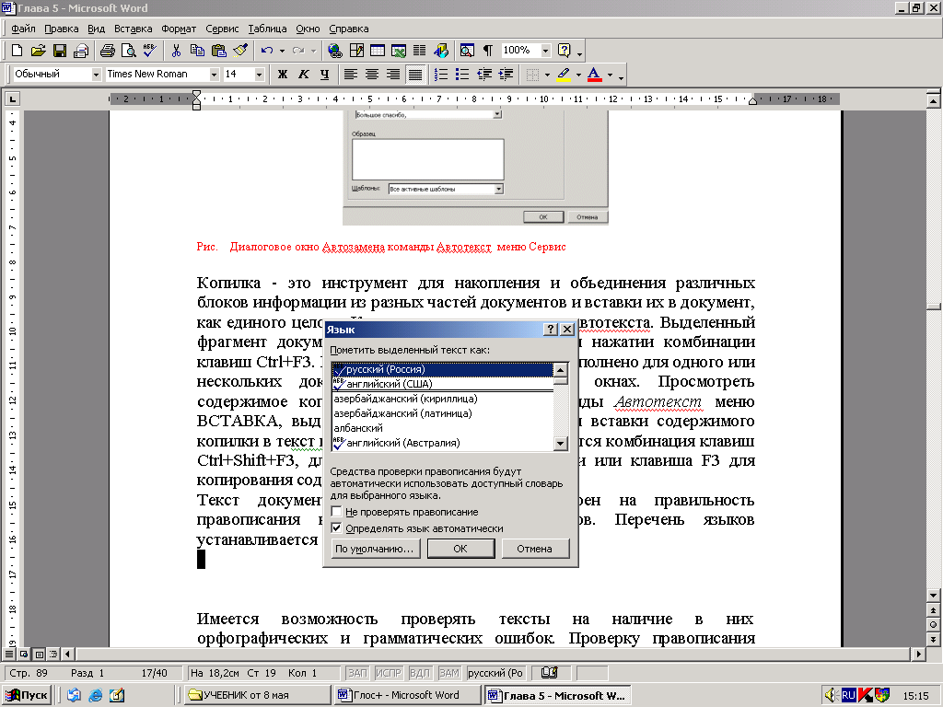This screenshot has width=943, height=707.
Task: Expand the Times New Roman font list
Action: tap(214, 75)
